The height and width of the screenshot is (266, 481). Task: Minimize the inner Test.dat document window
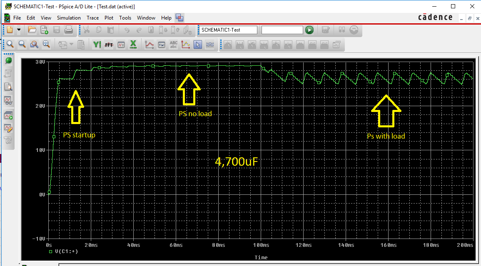tap(461, 18)
